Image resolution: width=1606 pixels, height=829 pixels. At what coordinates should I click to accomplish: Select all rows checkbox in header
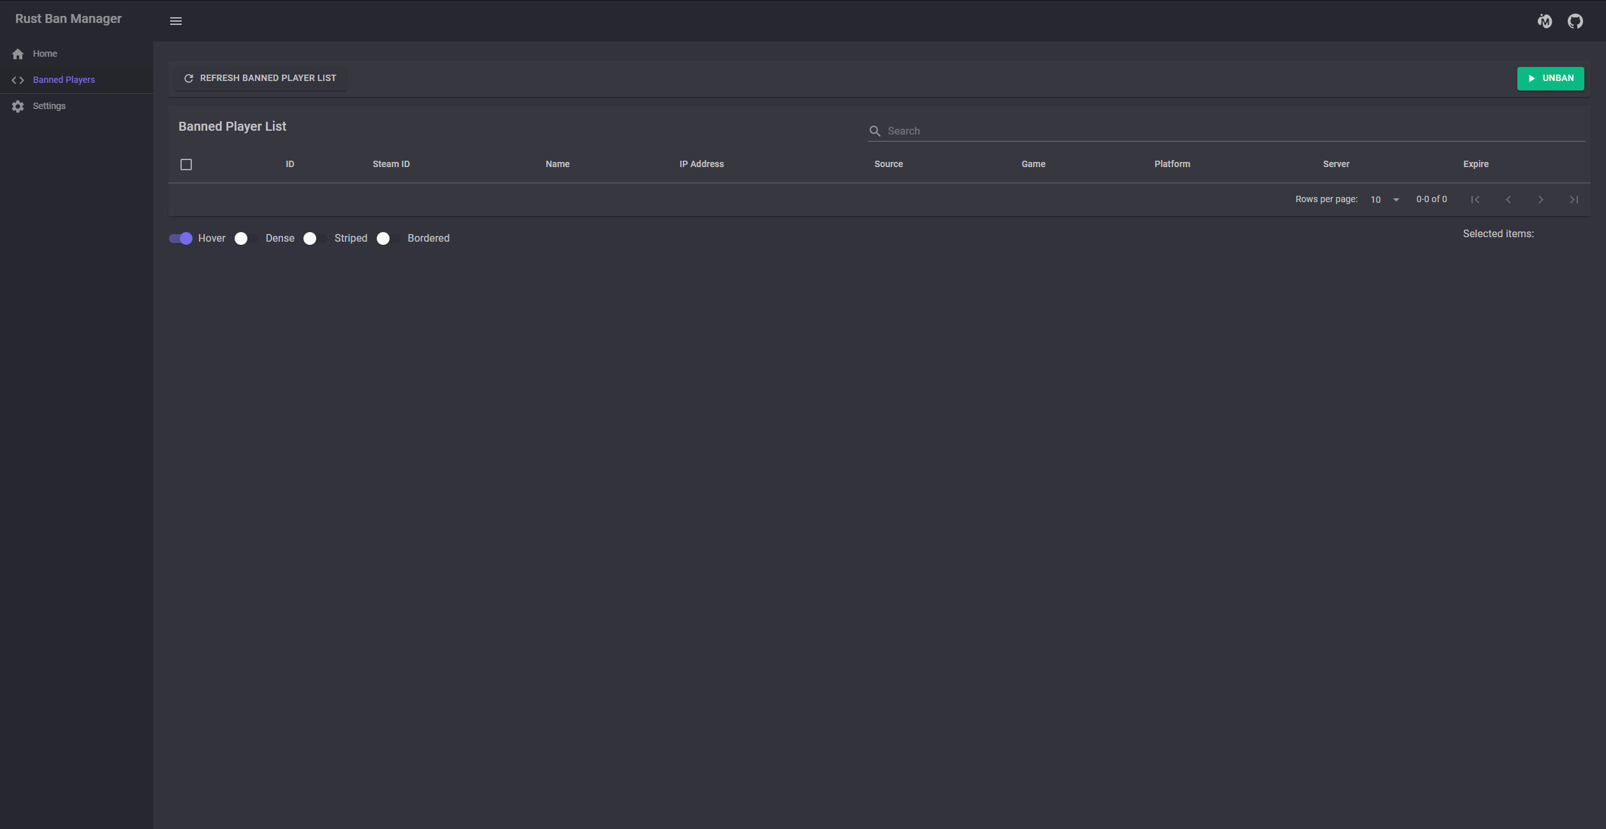[x=186, y=165]
